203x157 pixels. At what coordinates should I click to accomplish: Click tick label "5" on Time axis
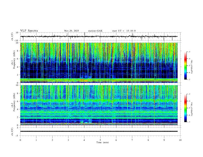100,140
